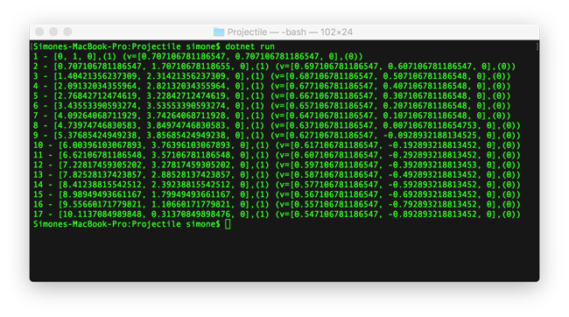This screenshot has width=569, height=317.
Task: Click output line 16 velocity -0.792893218813452
Action: [x=432, y=204]
